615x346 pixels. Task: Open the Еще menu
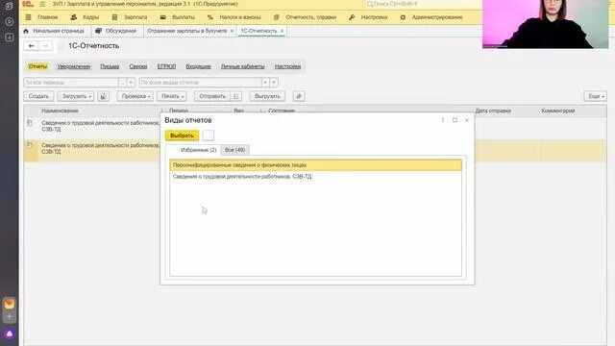(596, 96)
